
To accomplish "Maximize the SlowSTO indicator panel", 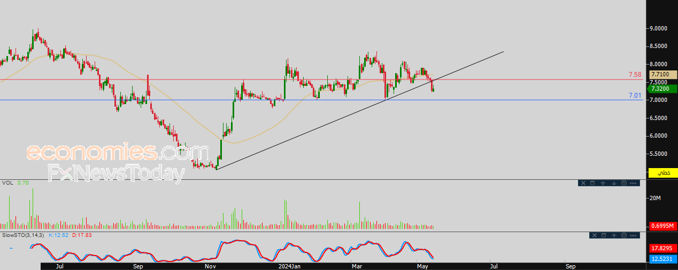I will point(604,235).
